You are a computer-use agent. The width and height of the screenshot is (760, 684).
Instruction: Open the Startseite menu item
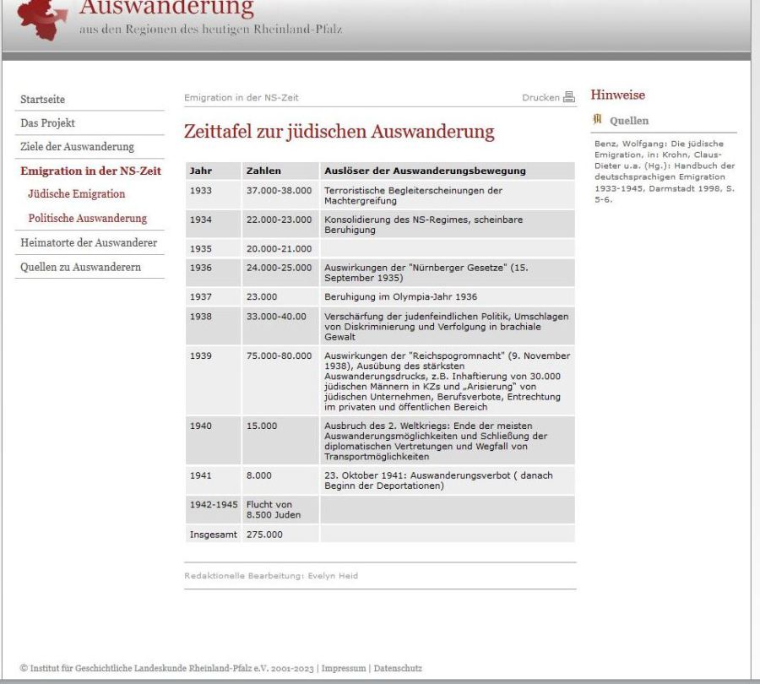42,100
